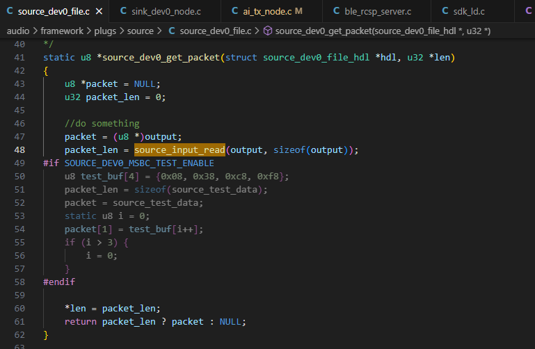Image resolution: width=535 pixels, height=349 pixels.
Task: Click the C icon in breadcrumb path
Action: [172, 31]
